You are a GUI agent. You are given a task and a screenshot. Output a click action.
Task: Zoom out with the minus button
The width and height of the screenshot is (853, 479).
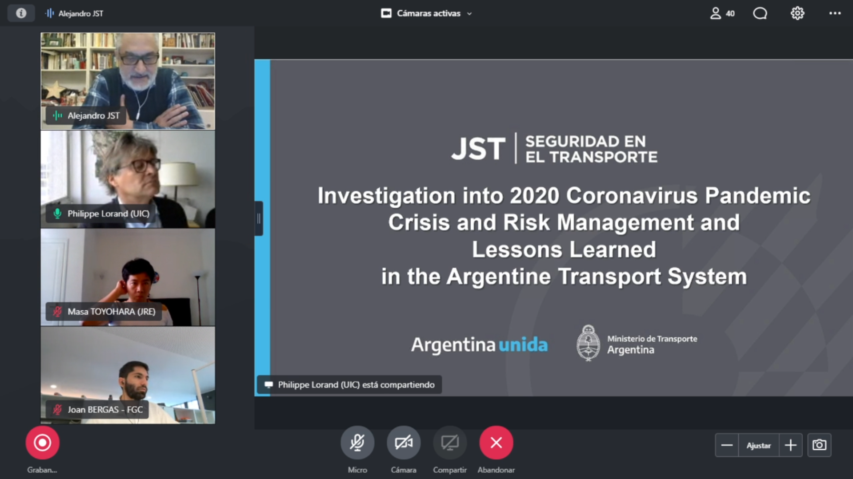(727, 445)
